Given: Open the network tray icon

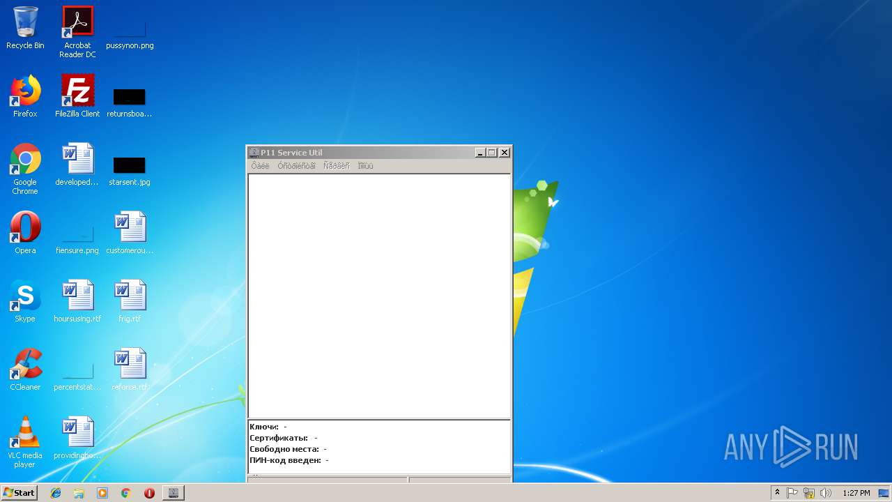Looking at the screenshot, I should tap(809, 493).
